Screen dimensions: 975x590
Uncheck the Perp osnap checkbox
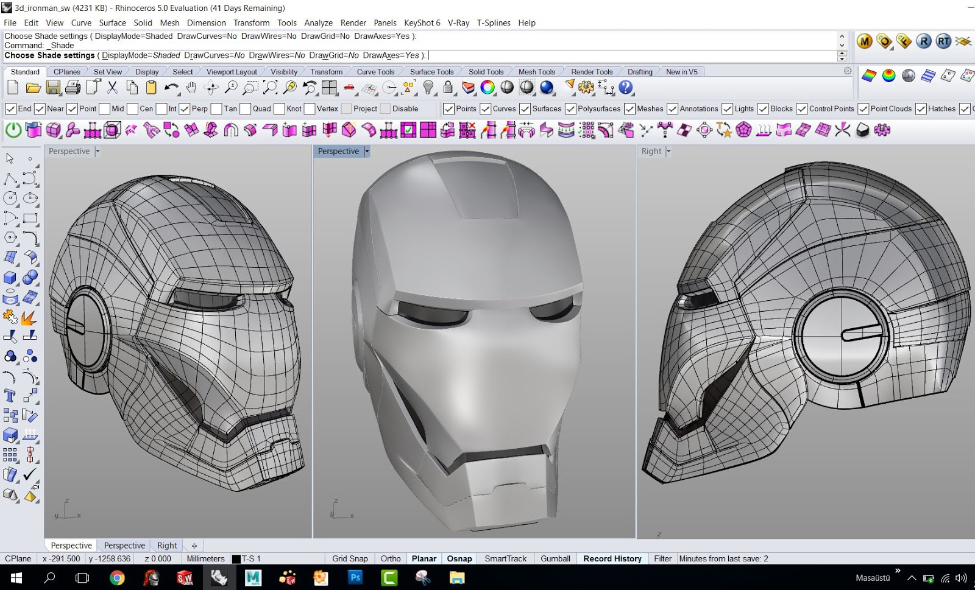[x=185, y=109]
